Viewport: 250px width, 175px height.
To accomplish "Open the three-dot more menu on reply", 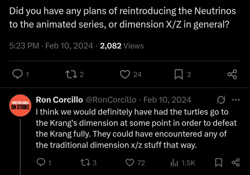I will [x=236, y=100].
